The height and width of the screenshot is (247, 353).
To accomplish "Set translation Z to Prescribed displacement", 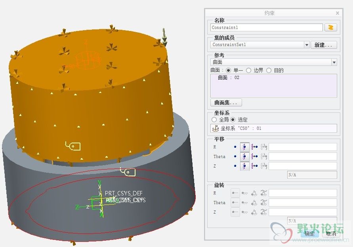I will pyautogui.click(x=254, y=166).
